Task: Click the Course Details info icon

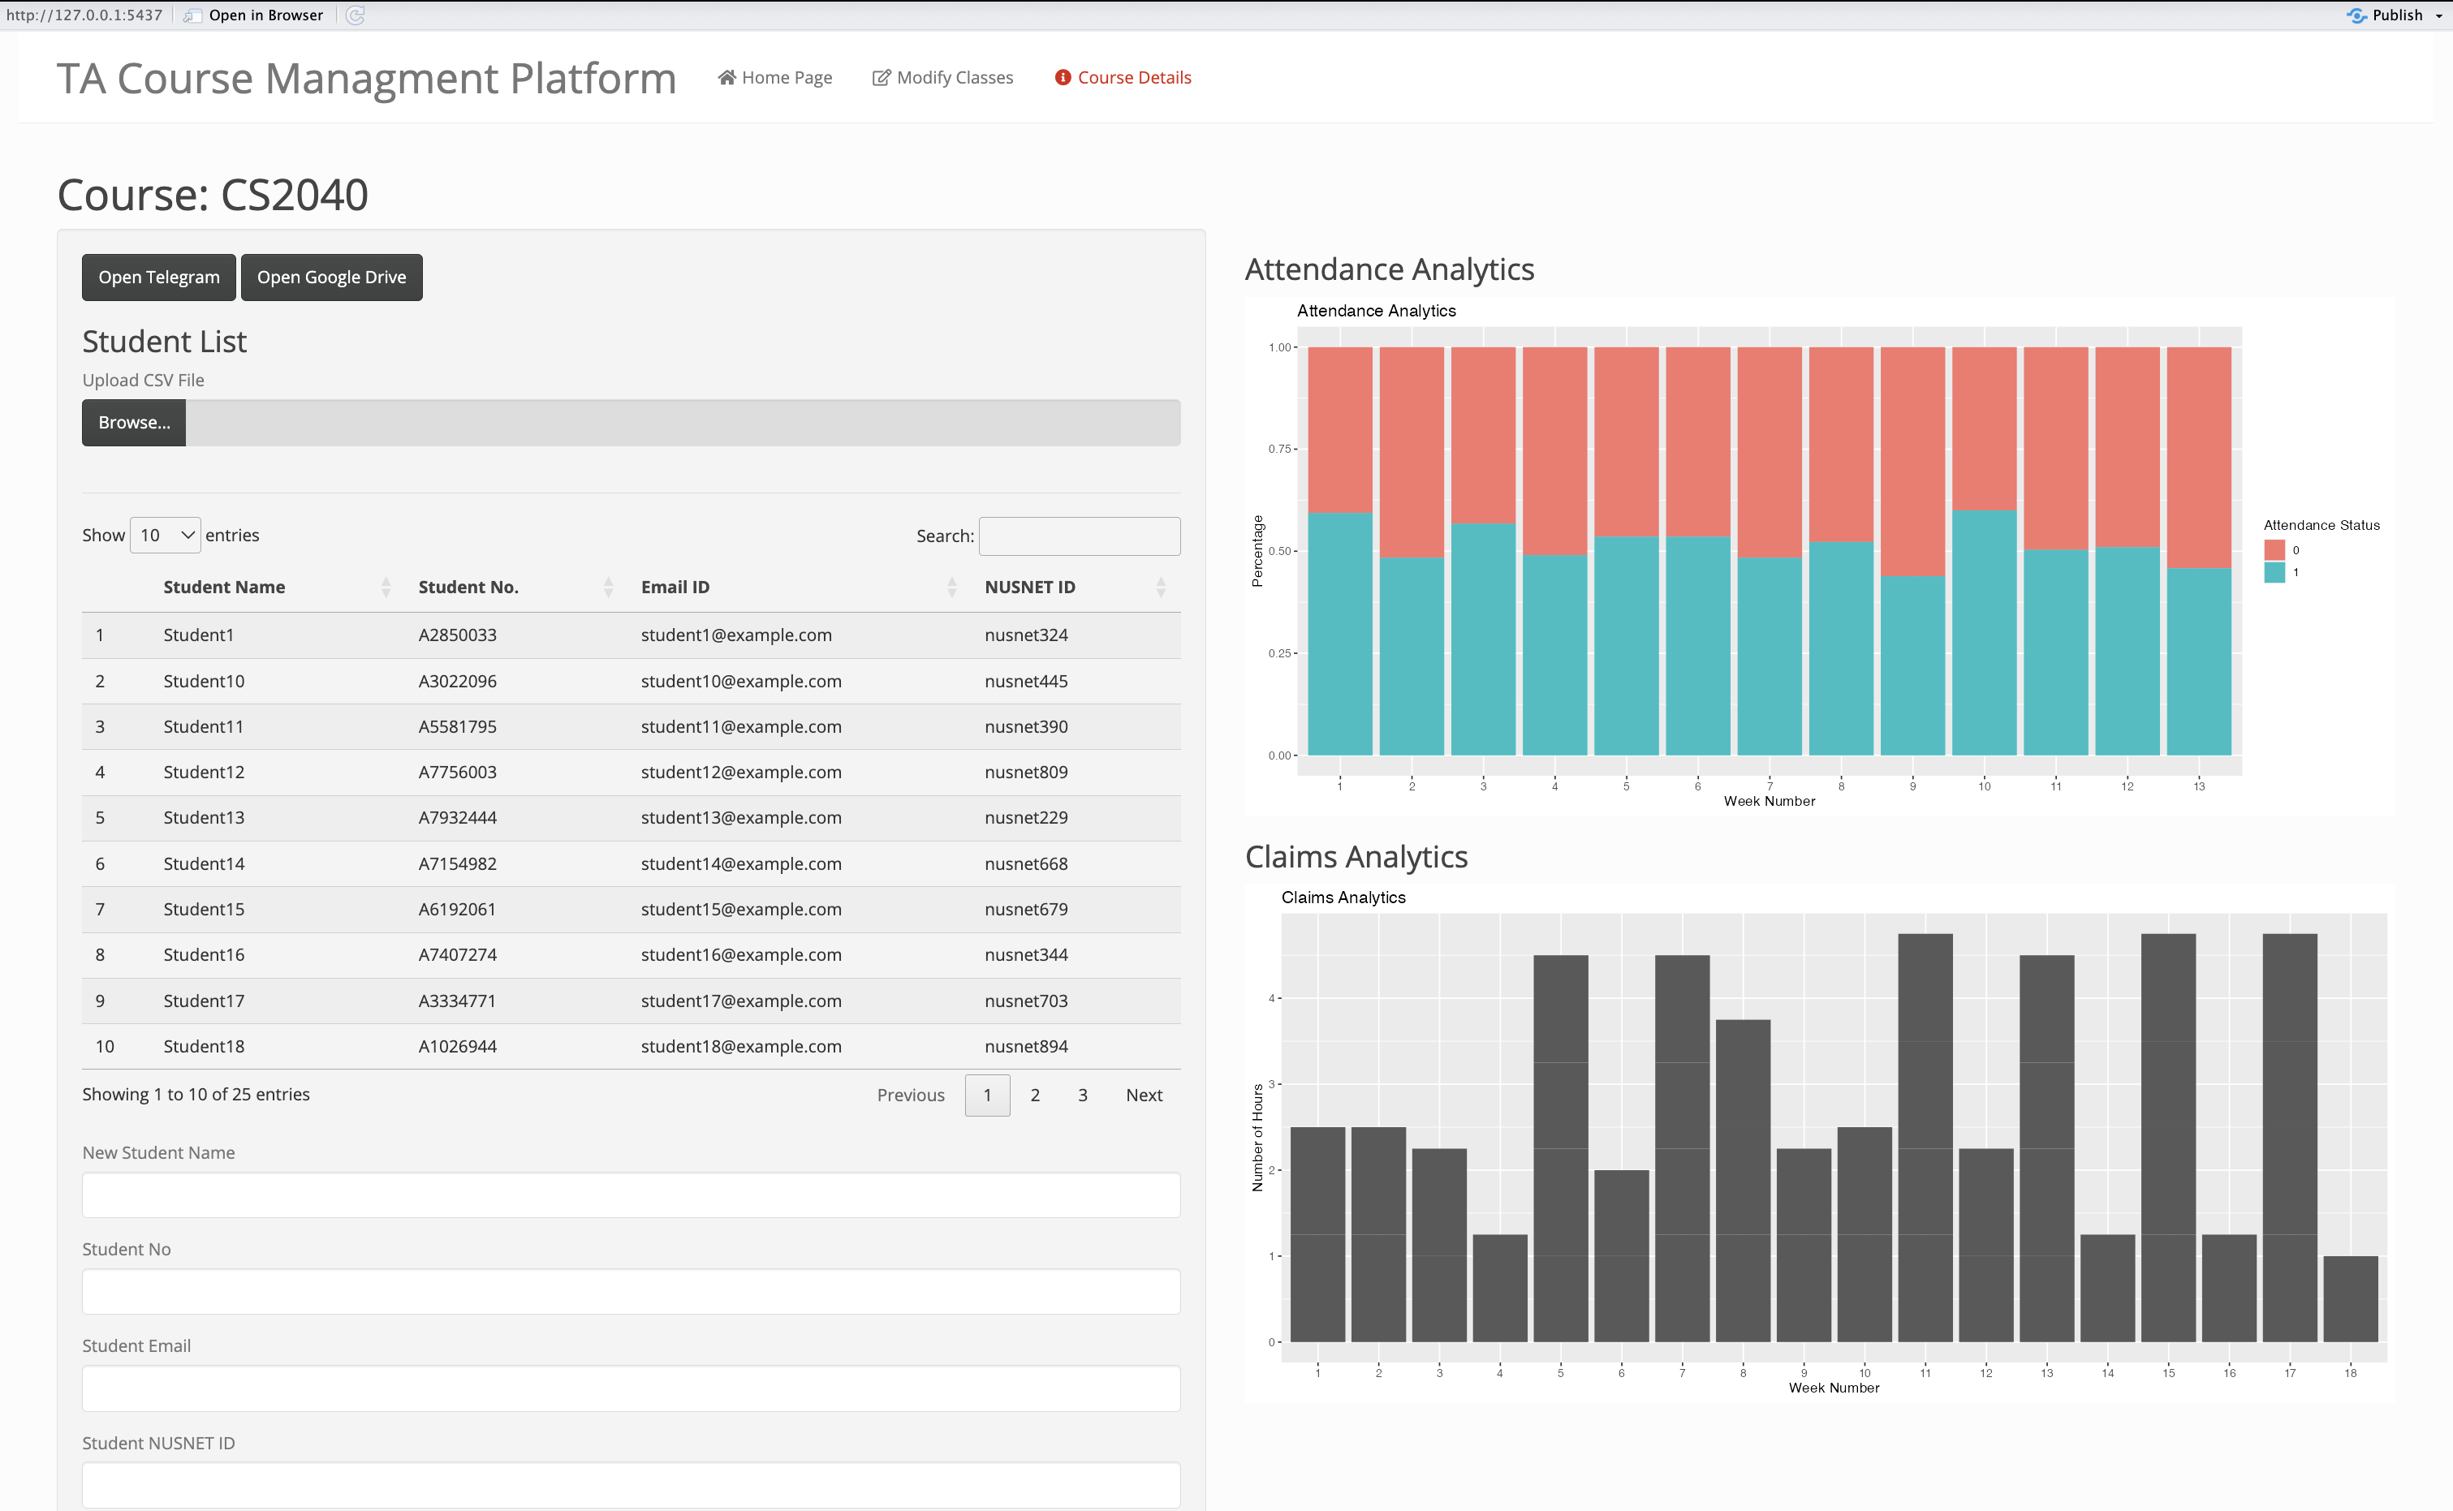Action: [x=1063, y=77]
